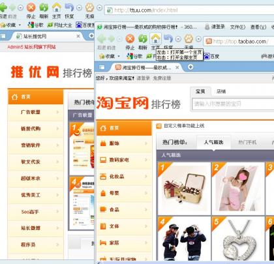The image size is (274, 264).
Task: Click the 首页 home item in Taobao sidebar
Action: pos(124,128)
